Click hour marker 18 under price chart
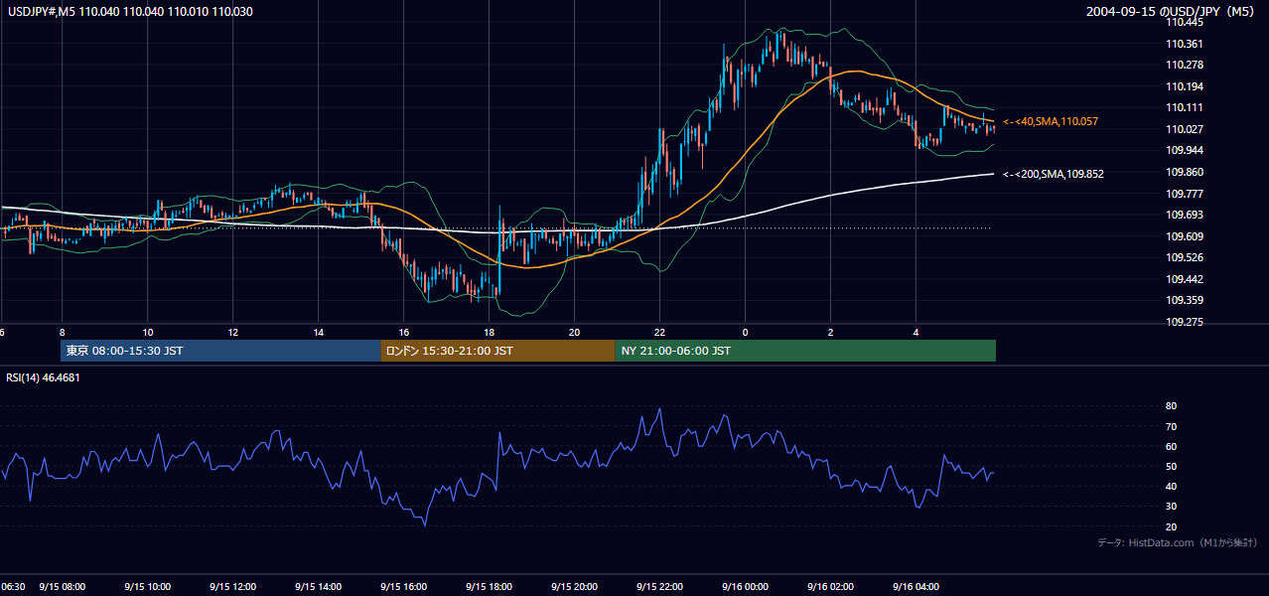This screenshot has height=596, width=1269. click(489, 332)
